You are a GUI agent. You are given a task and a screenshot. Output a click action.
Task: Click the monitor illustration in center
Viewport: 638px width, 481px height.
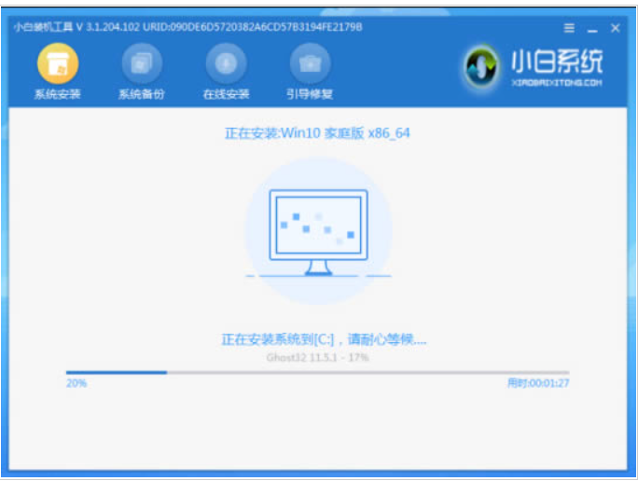[318, 232]
